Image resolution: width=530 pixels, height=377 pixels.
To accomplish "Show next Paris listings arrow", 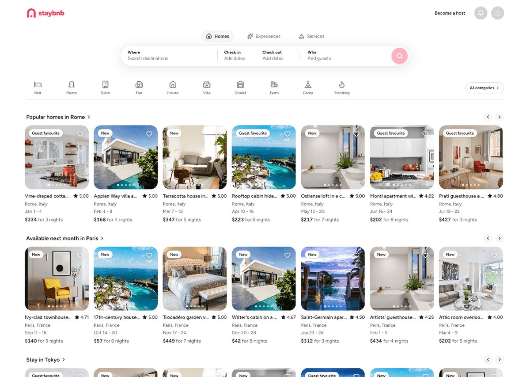I will tap(500, 238).
